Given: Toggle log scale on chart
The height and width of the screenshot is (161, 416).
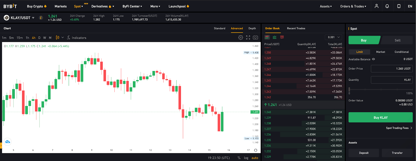Looking at the screenshot, I should [x=246, y=158].
